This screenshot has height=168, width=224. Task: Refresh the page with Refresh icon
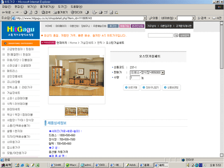30,13
